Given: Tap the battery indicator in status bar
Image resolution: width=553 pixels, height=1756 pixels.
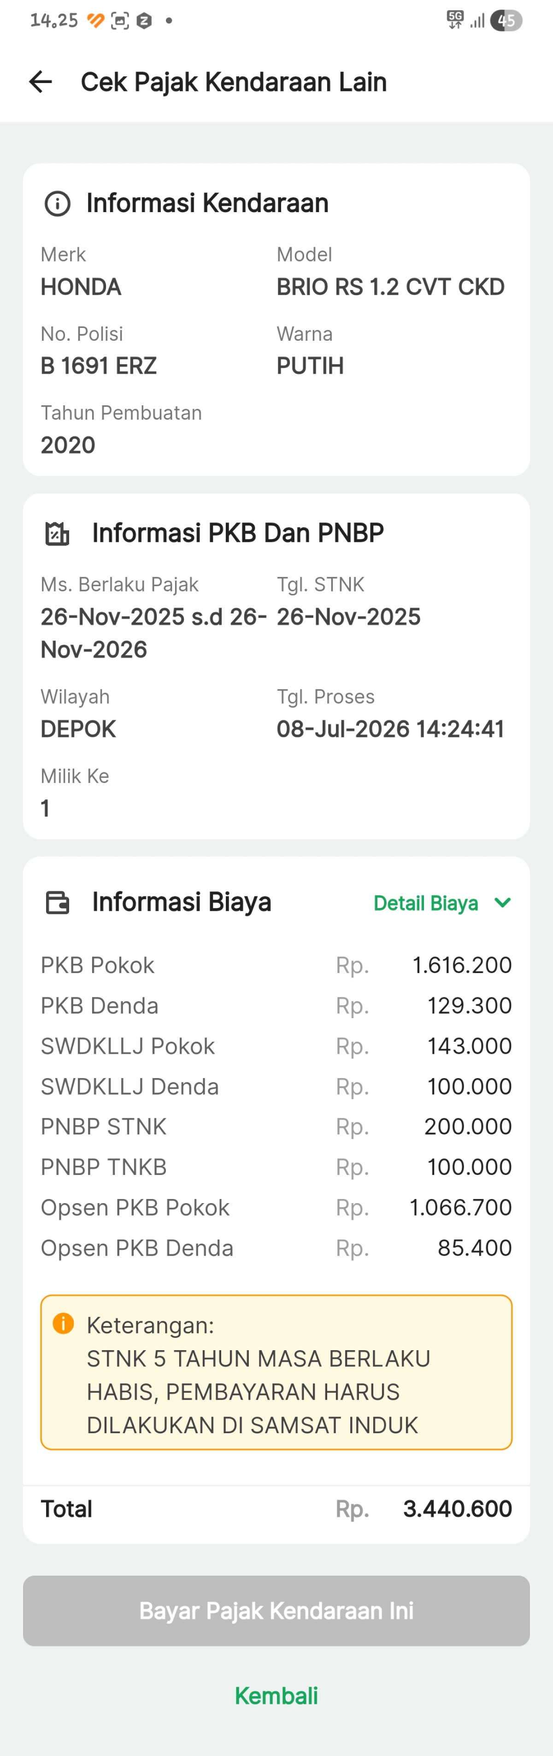Looking at the screenshot, I should [x=506, y=20].
